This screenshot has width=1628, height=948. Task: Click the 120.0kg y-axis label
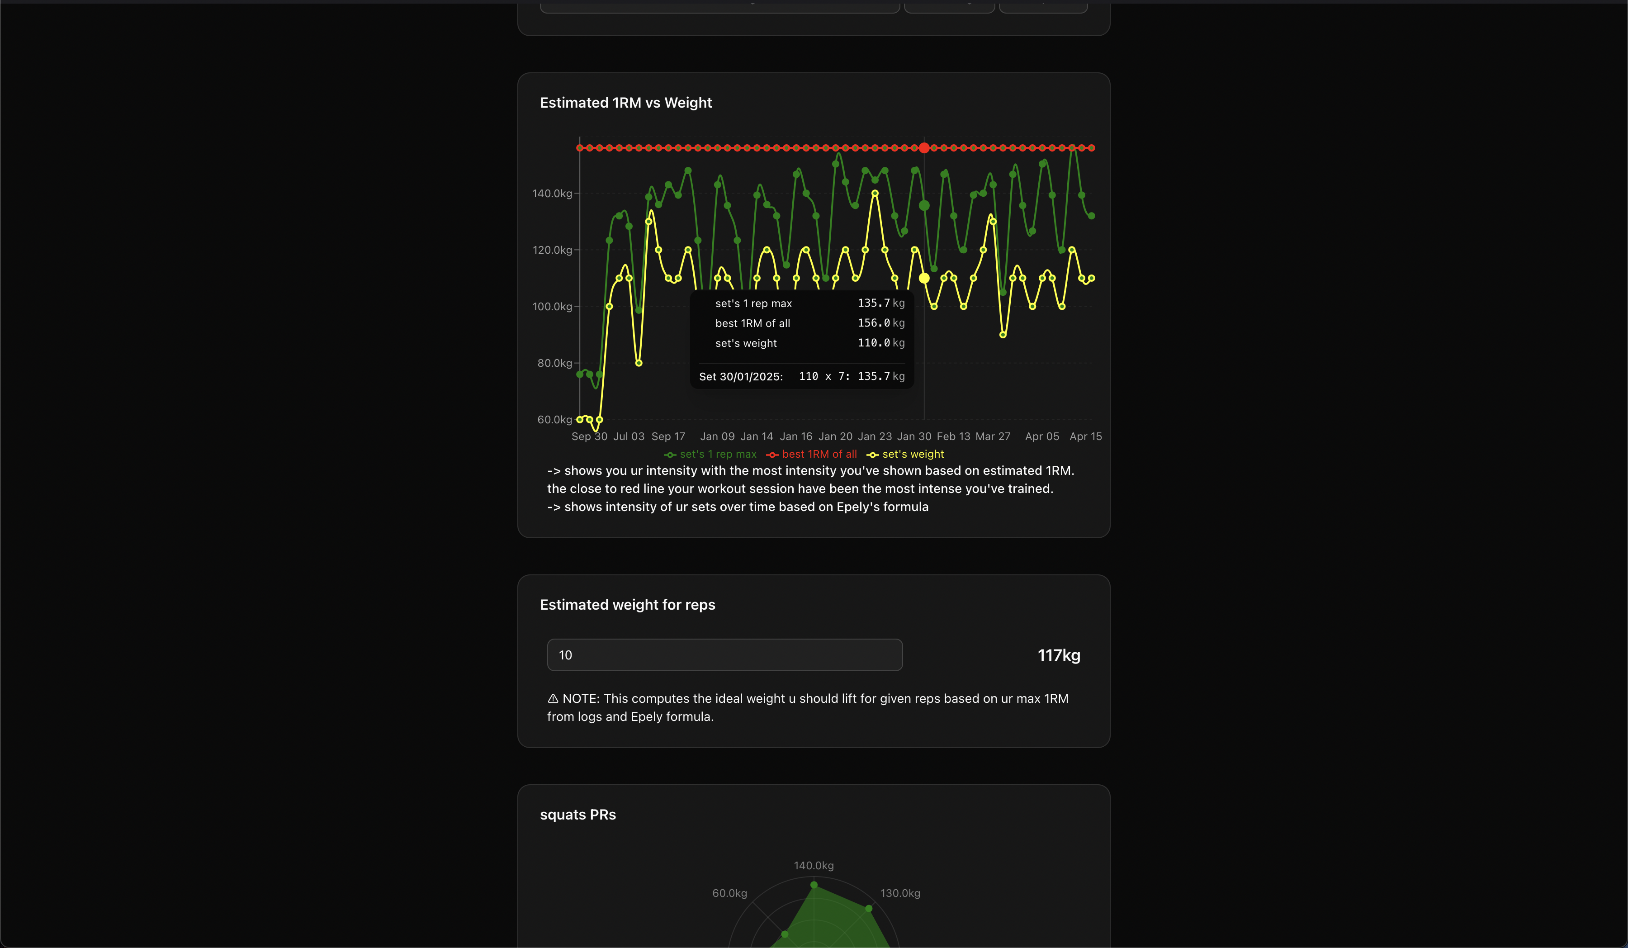tap(552, 250)
